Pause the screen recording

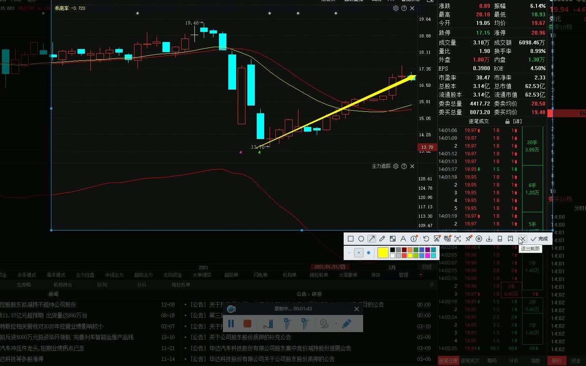click(x=231, y=324)
